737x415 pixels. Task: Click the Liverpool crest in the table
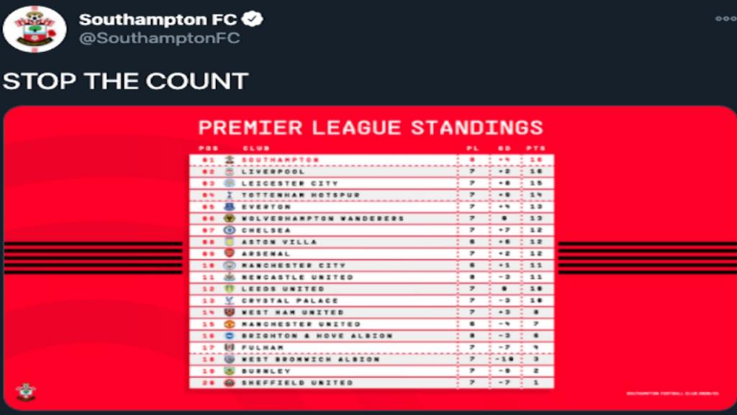pyautogui.click(x=229, y=171)
